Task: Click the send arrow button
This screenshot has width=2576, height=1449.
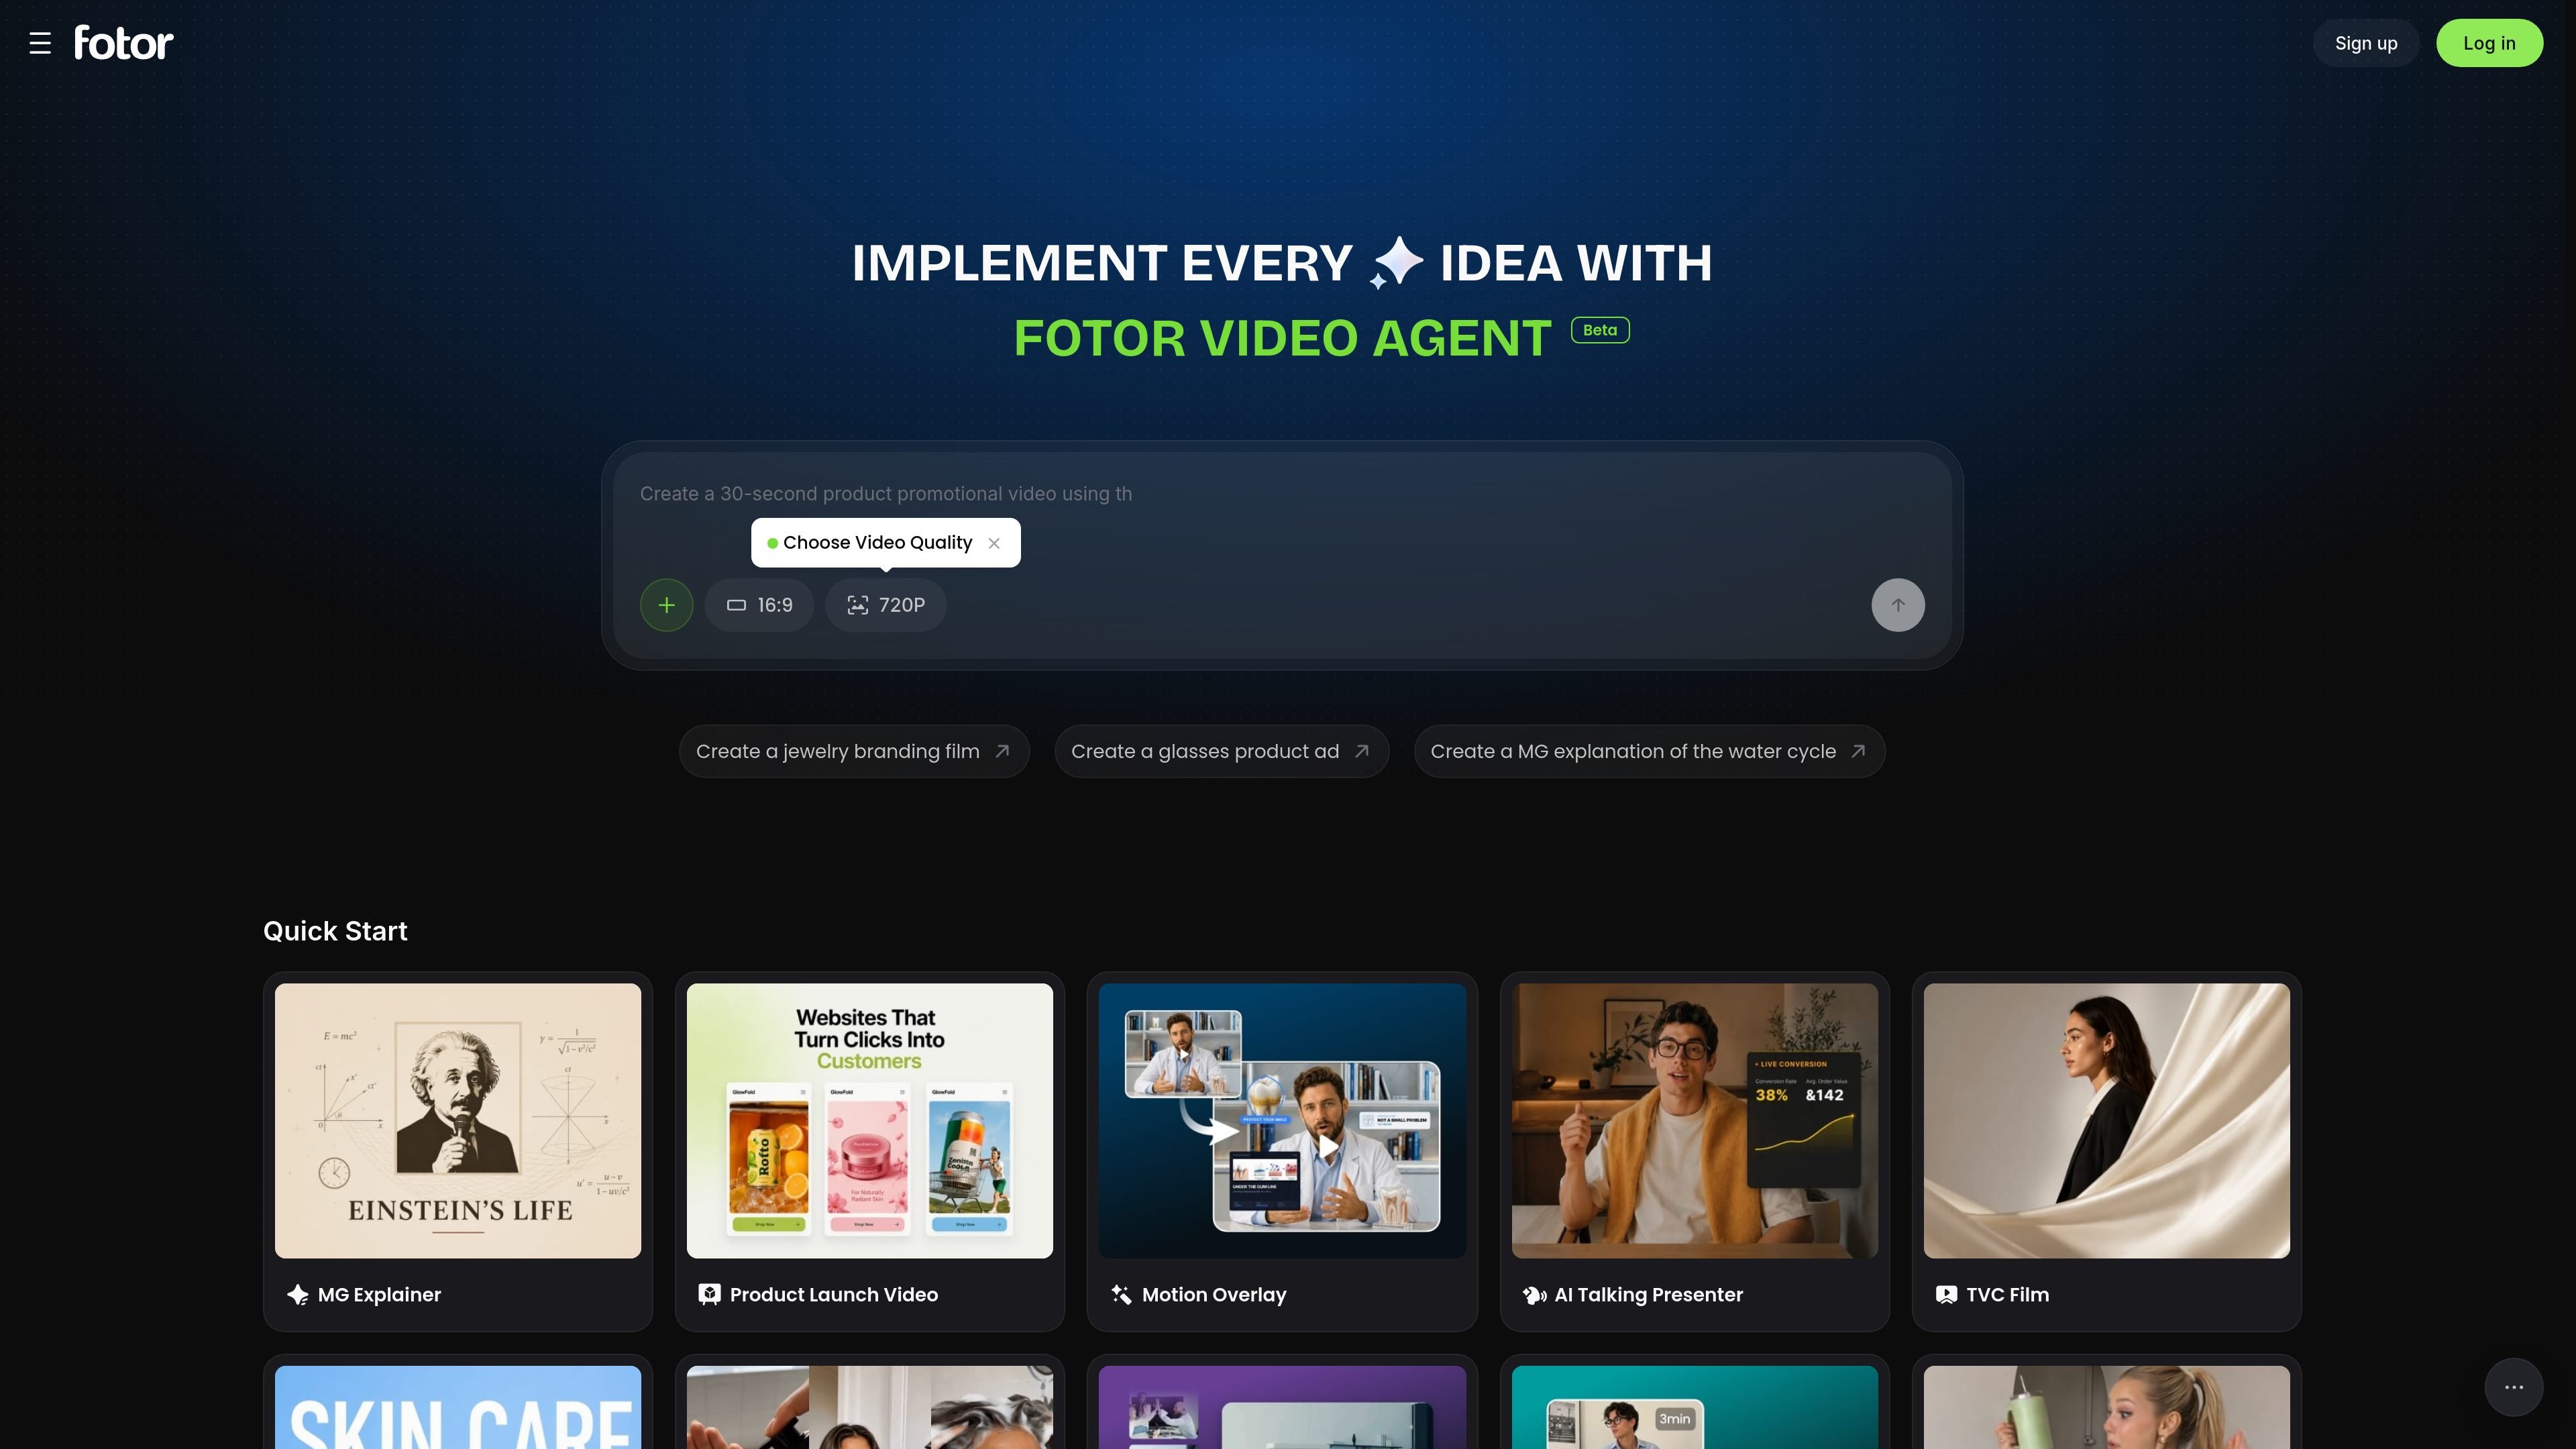Action: [1898, 605]
